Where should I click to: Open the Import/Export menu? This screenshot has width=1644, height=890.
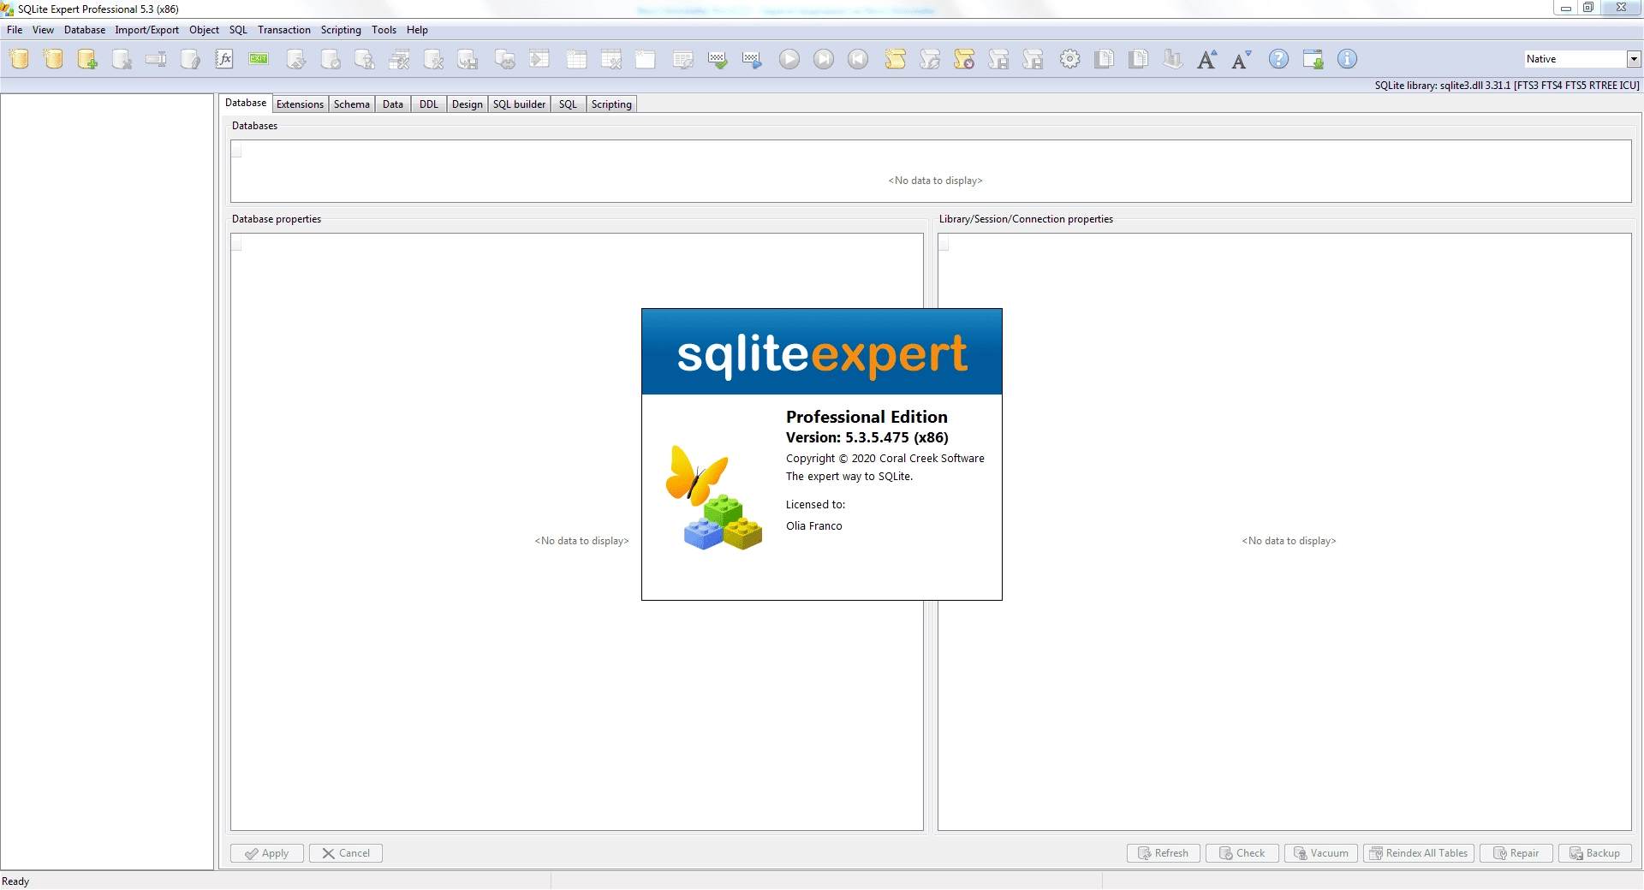[147, 30]
